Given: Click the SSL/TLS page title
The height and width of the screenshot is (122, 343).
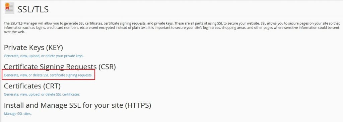Looking at the screenshot, I should pyautogui.click(x=33, y=10).
